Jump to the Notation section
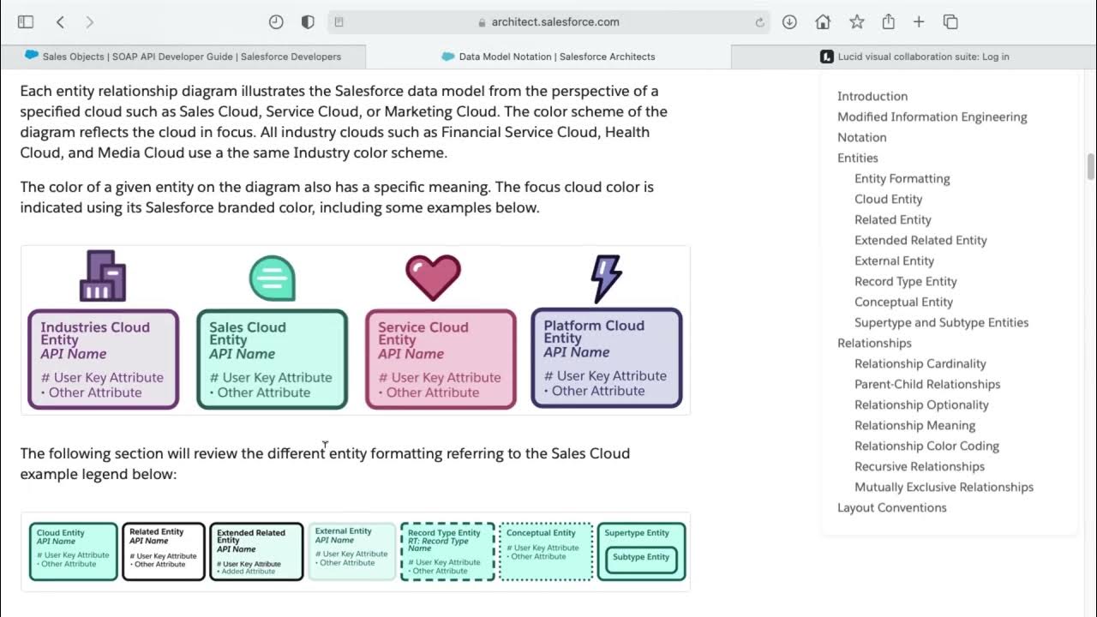The image size is (1097, 617). (862, 137)
